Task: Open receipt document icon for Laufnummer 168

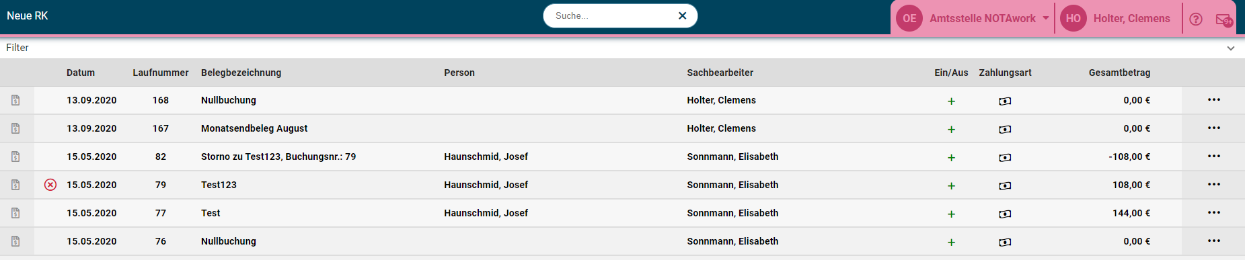Action: click(x=15, y=100)
